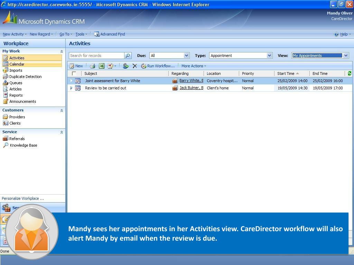This screenshot has height=265, width=354.
Task: Click the Help question mark icon
Action: pos(336,34)
